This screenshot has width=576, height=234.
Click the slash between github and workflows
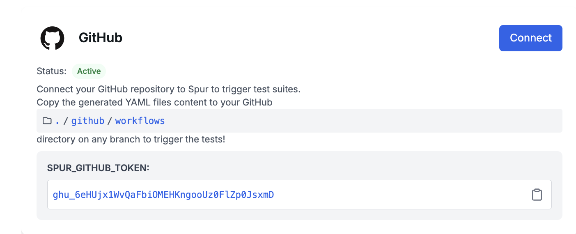tap(110, 121)
